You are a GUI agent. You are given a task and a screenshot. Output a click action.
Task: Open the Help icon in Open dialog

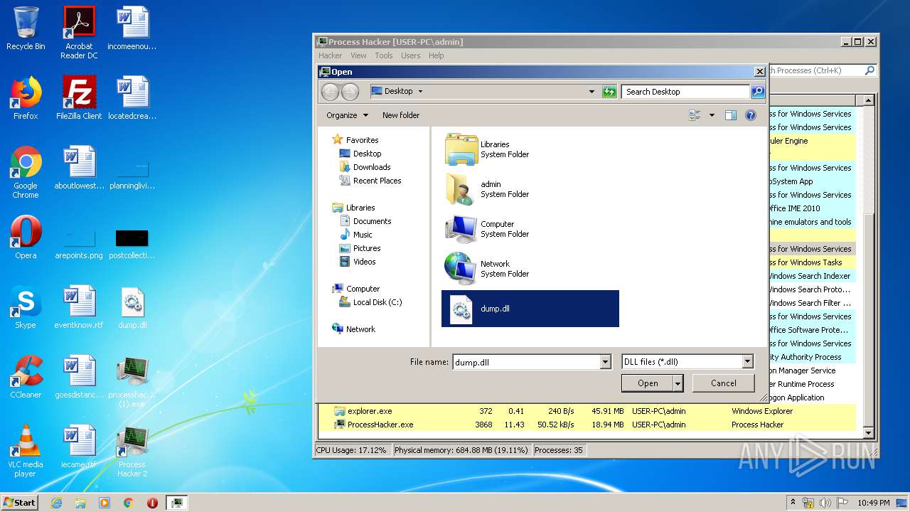tap(750, 115)
